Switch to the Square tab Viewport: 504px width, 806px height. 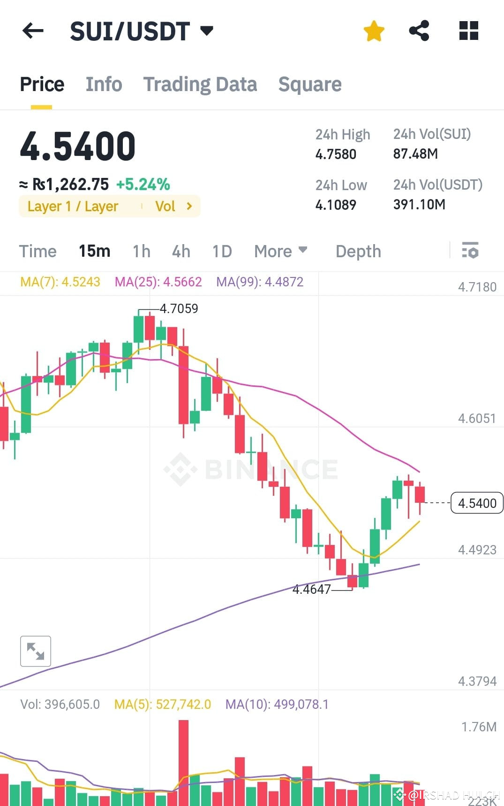310,84
